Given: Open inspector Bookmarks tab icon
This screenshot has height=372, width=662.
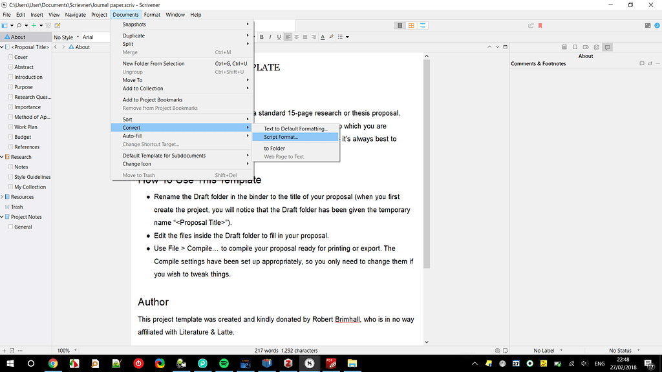Looking at the screenshot, I should 575,47.
